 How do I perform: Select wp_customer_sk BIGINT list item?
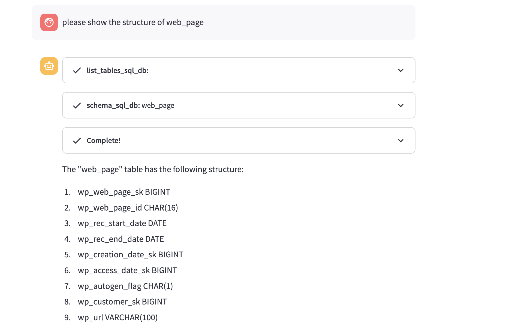(122, 302)
